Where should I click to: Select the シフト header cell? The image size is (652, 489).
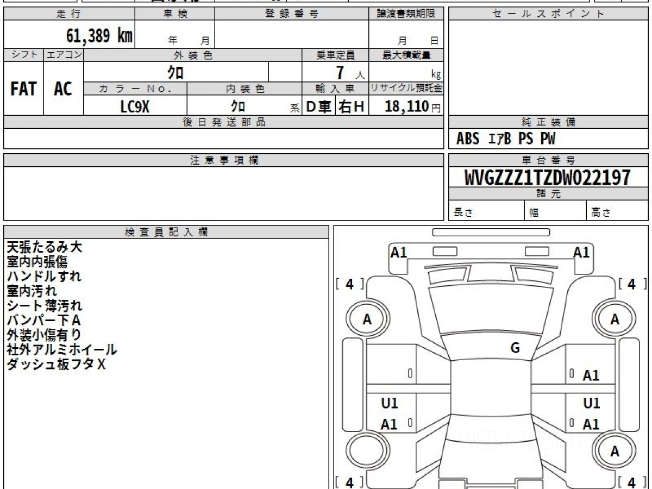pos(23,55)
